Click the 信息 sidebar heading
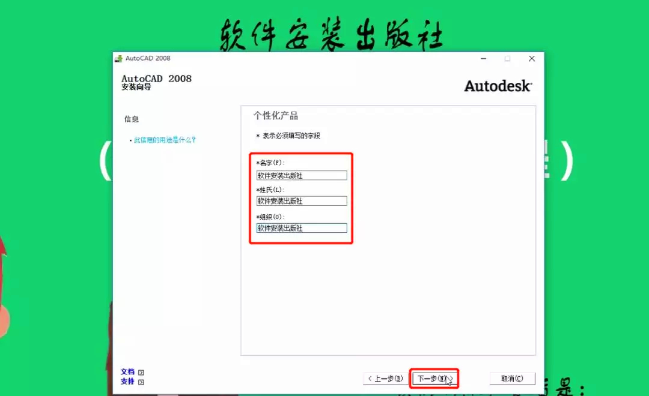This screenshot has width=649, height=396. [132, 119]
